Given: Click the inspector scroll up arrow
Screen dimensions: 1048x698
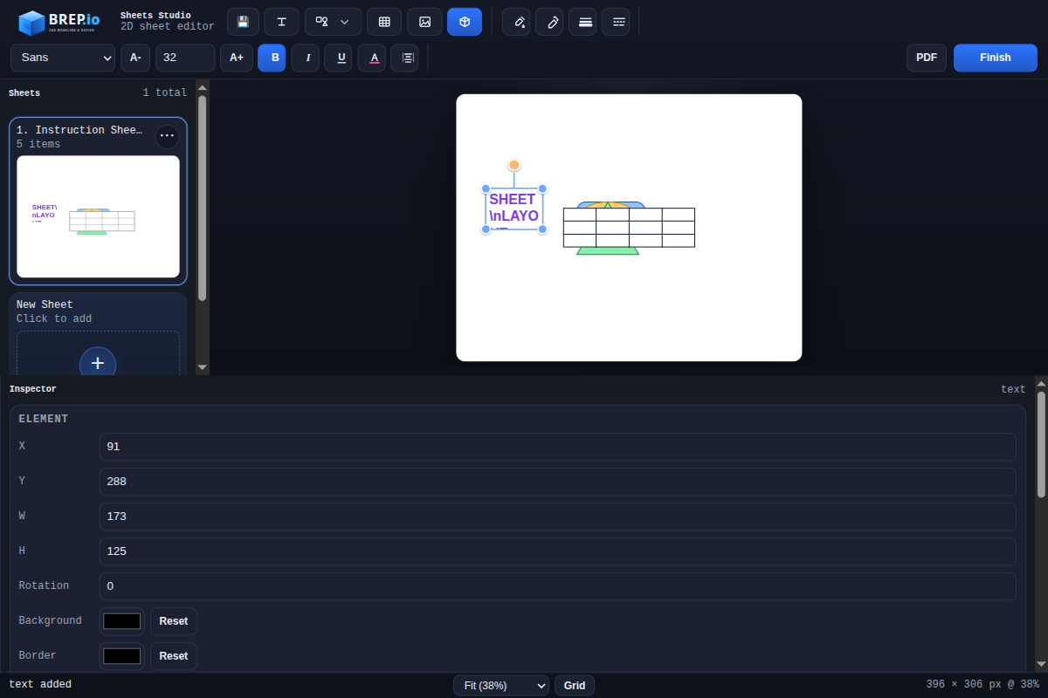Looking at the screenshot, I should coord(1041,382).
